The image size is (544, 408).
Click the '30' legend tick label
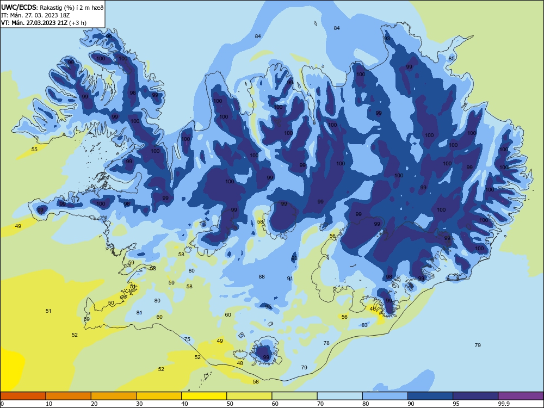(139, 404)
